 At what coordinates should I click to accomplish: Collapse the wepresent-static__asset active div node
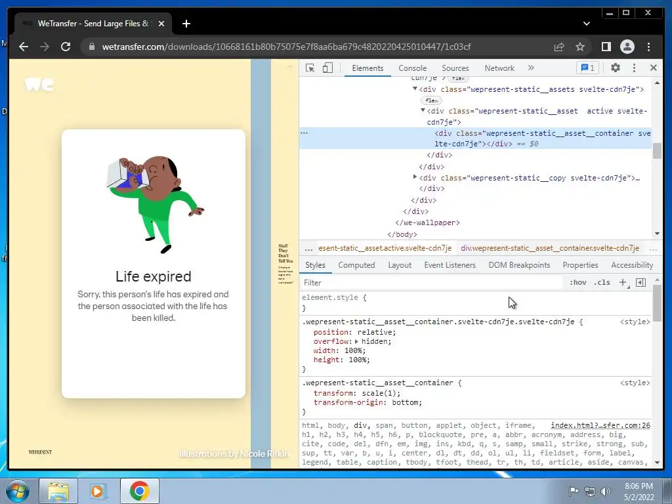(423, 110)
